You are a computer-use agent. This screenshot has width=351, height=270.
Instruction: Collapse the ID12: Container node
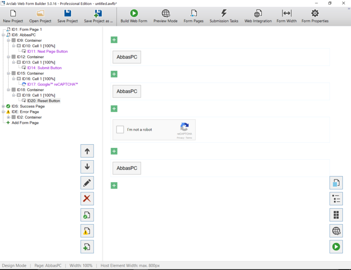pos(8,57)
